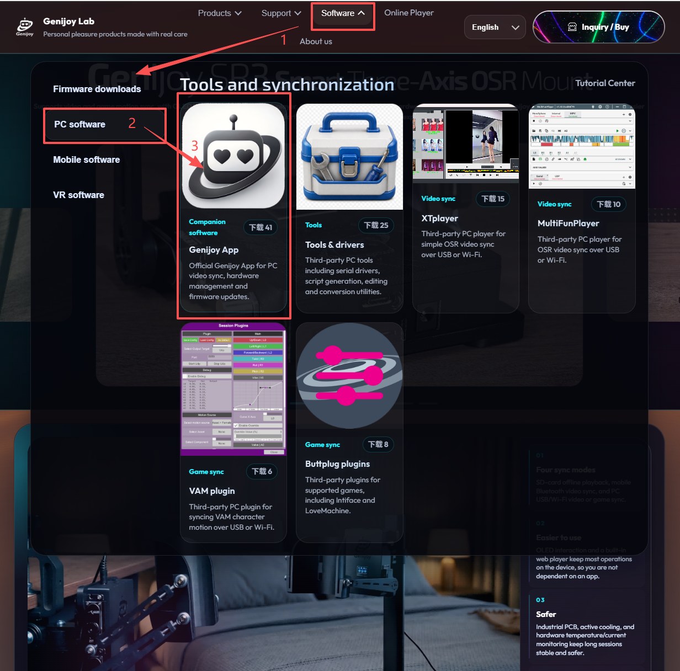Click VAM plugin's Game sync tag
Viewport: 680px width, 671px height.
[206, 472]
